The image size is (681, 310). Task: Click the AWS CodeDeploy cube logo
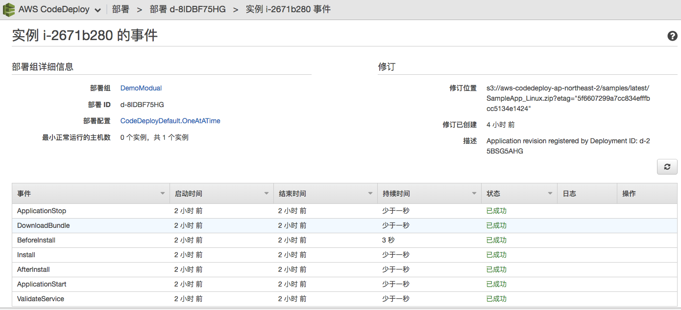(9, 9)
